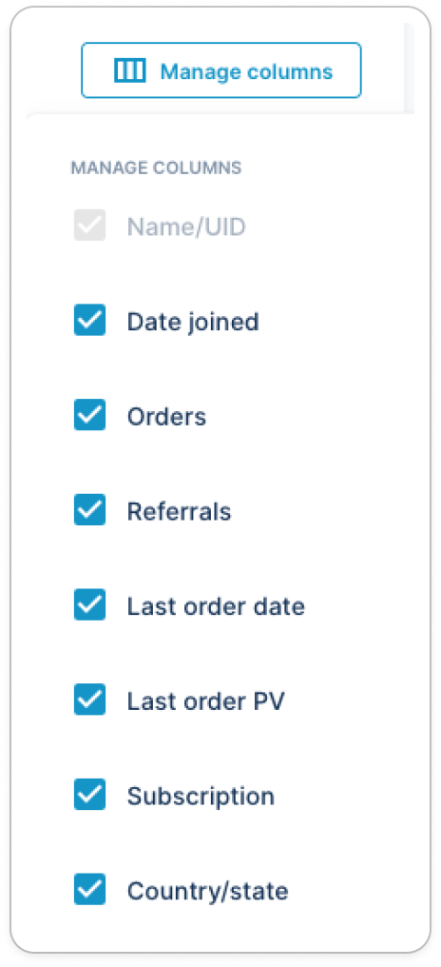441x967 pixels.
Task: Pick the Country/state label text
Action: tap(207, 892)
